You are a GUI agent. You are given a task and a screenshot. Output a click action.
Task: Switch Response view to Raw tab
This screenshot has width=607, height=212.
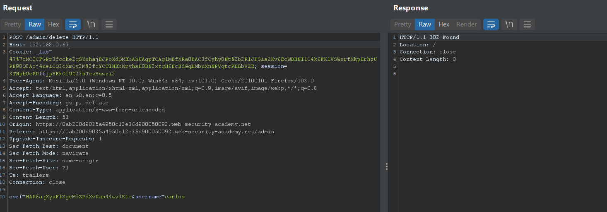click(x=425, y=24)
